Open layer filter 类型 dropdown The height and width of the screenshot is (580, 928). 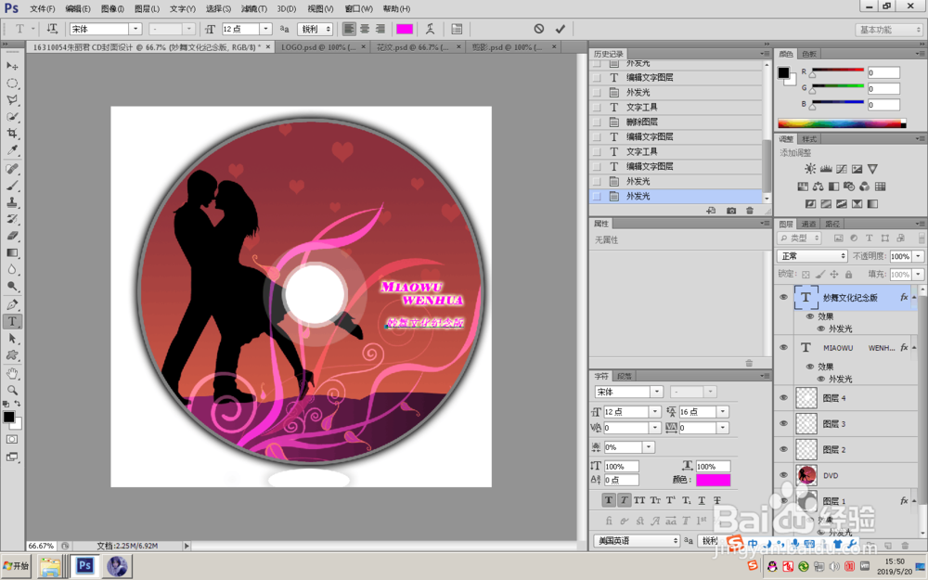[x=800, y=238]
